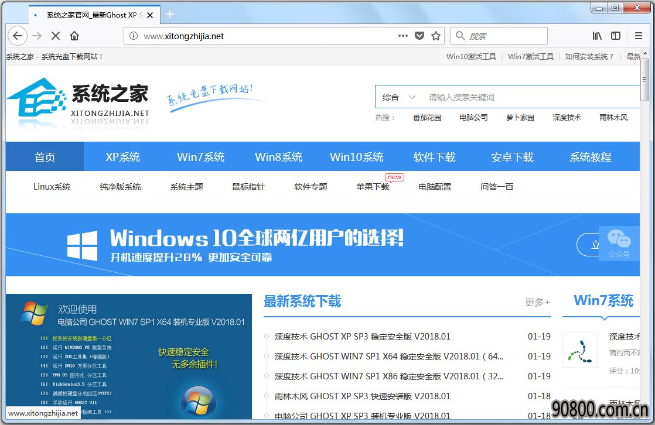Click hot search term 番茄花园
The width and height of the screenshot is (655, 425).
(x=427, y=117)
